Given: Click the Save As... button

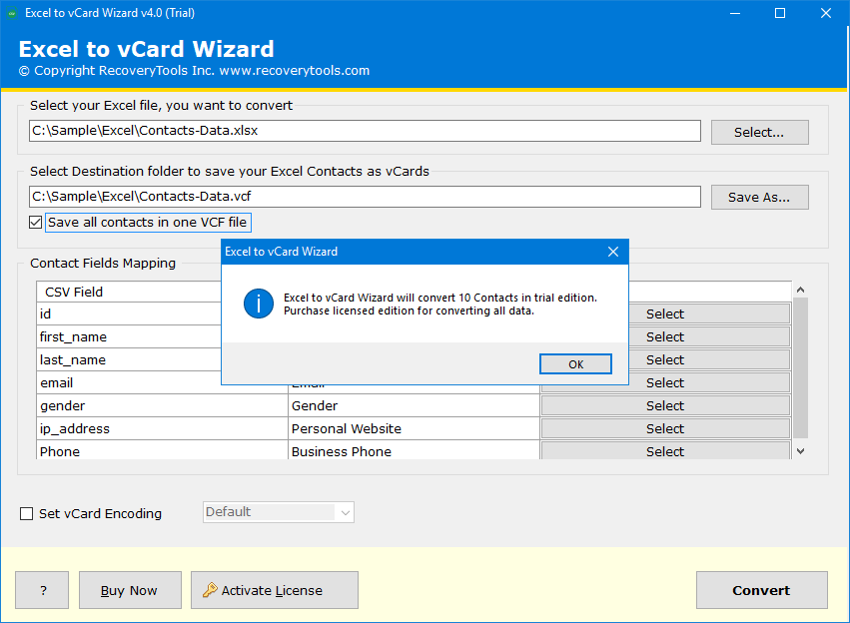Looking at the screenshot, I should click(759, 198).
